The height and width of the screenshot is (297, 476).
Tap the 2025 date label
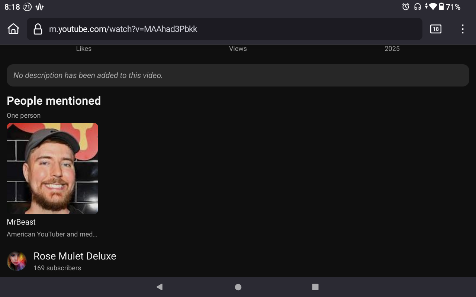[x=392, y=49]
